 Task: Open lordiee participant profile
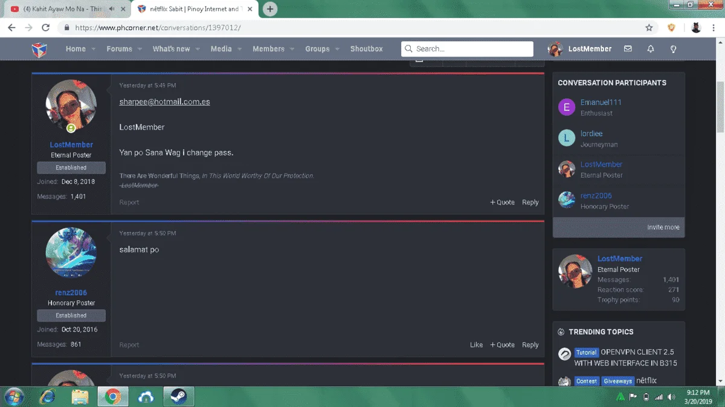(591, 134)
